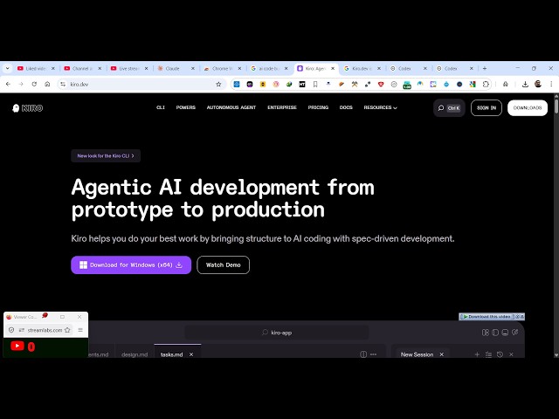Screen dimensions: 559x419
Task: Bookmark this page with the star icon
Action: click(x=218, y=84)
